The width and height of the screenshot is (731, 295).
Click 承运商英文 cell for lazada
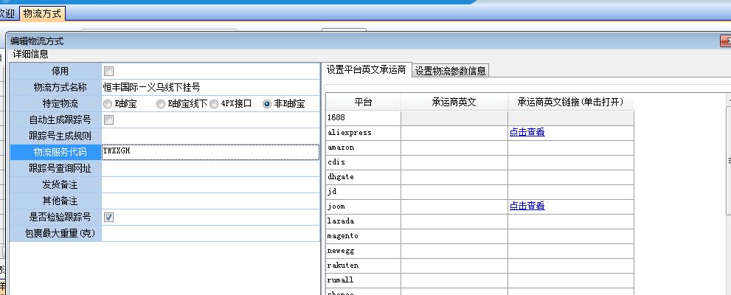point(454,221)
